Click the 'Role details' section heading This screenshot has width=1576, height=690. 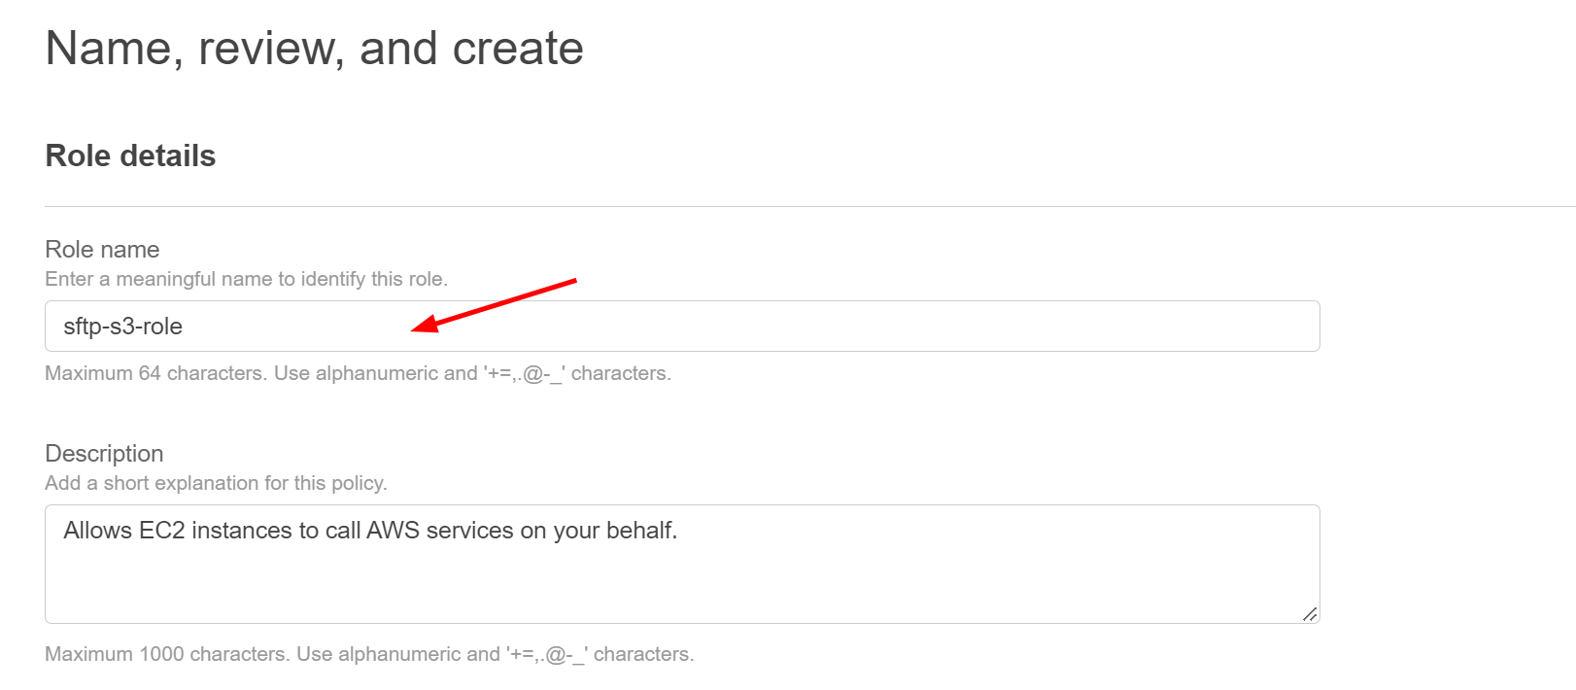130,155
